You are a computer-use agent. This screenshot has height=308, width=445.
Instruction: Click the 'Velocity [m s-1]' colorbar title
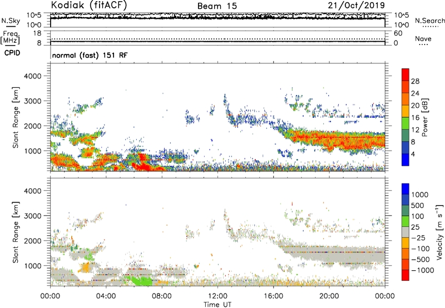coord(439,232)
